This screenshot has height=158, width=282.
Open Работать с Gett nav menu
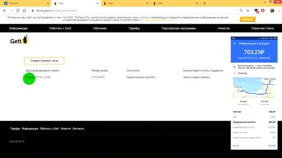click(x=60, y=28)
